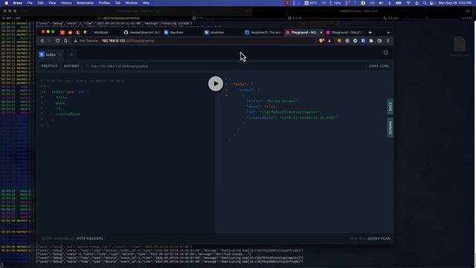Open the Brave wallet icon
This screenshot has height=268, width=476.
(379, 41)
